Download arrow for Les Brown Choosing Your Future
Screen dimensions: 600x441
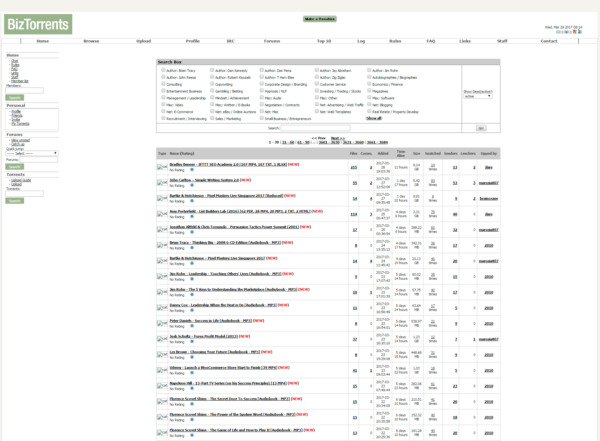coord(192,357)
